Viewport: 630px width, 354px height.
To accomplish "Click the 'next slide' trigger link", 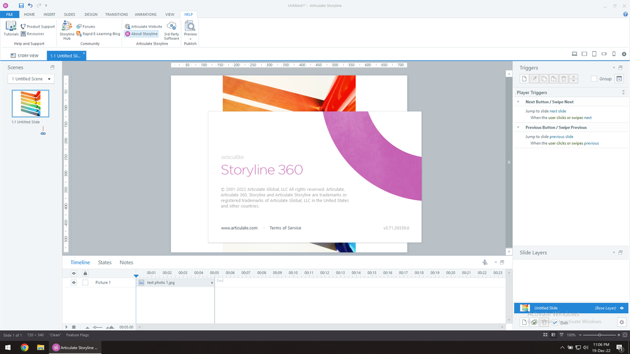I will 557,111.
